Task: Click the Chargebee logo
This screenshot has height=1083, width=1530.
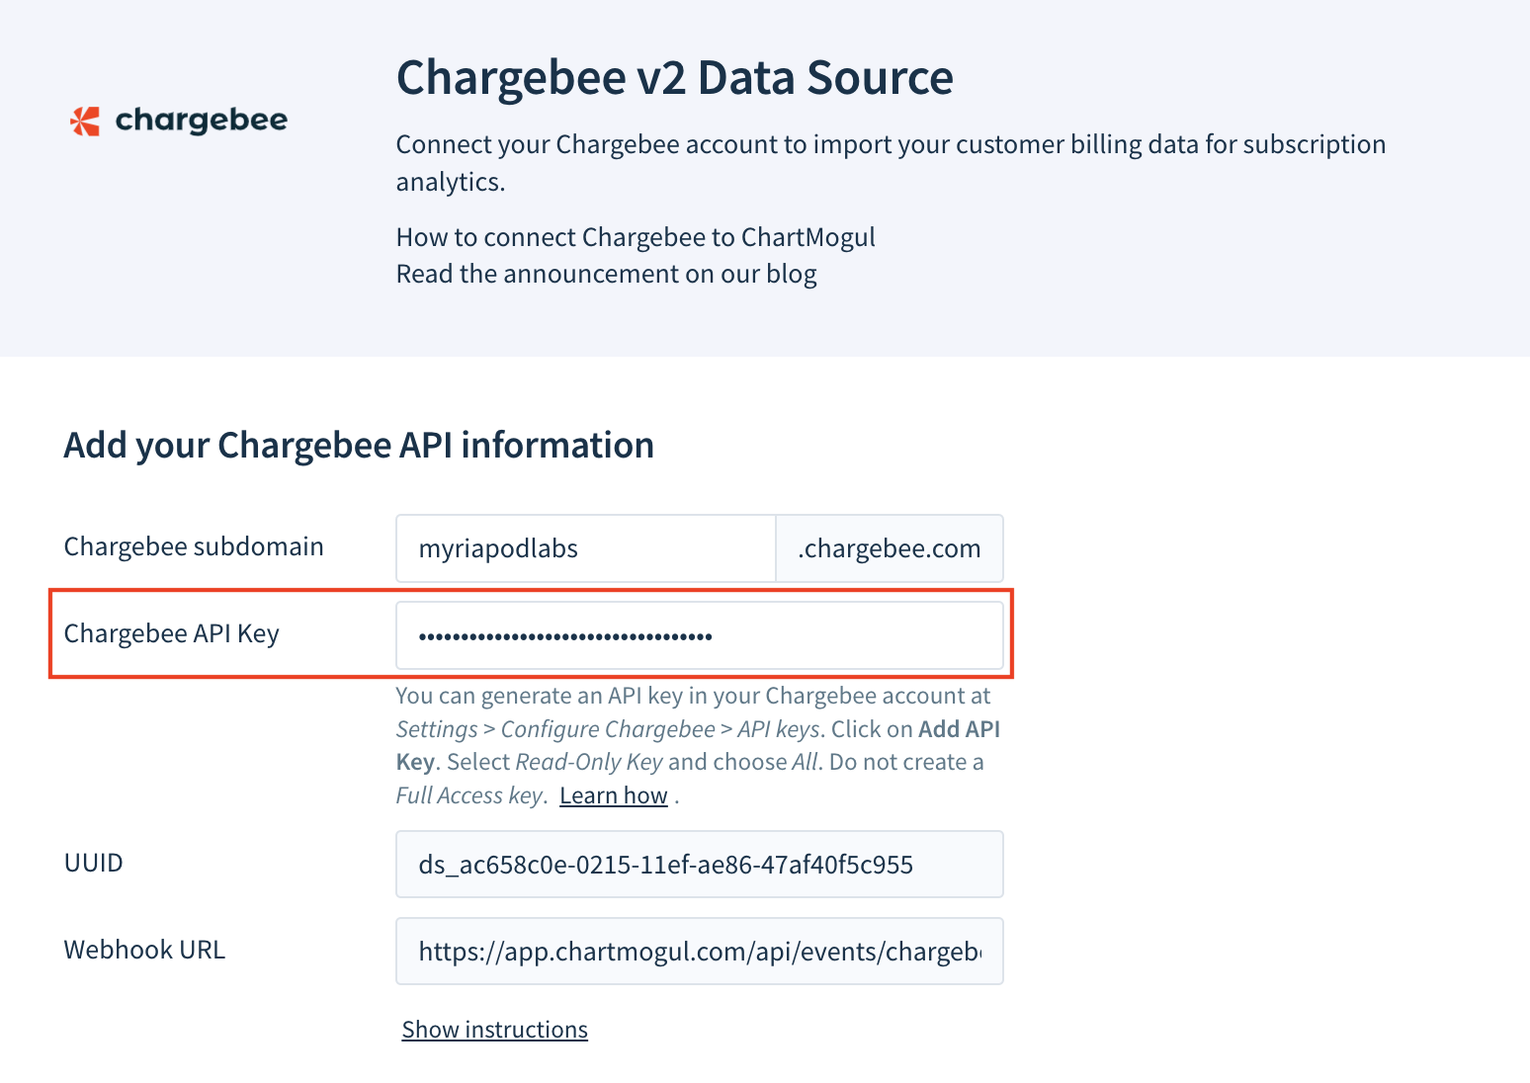Action: (x=179, y=121)
